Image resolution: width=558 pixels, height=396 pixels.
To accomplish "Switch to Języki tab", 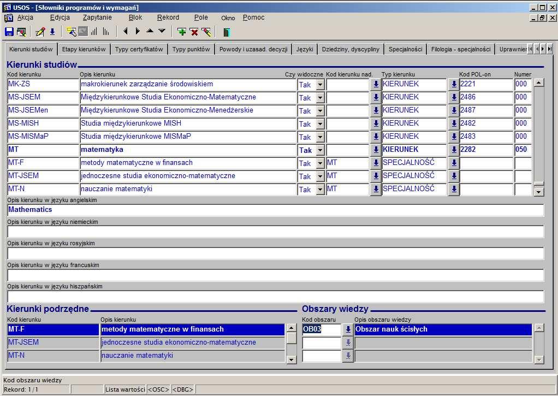I will coord(305,50).
